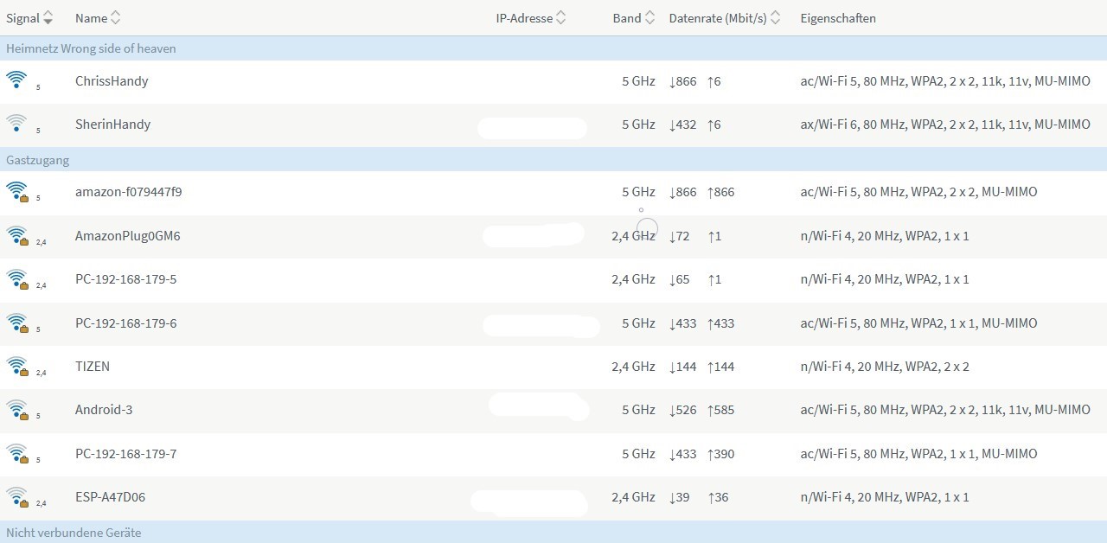Click SherinHandy download rate 432
The height and width of the screenshot is (543, 1107).
[682, 125]
